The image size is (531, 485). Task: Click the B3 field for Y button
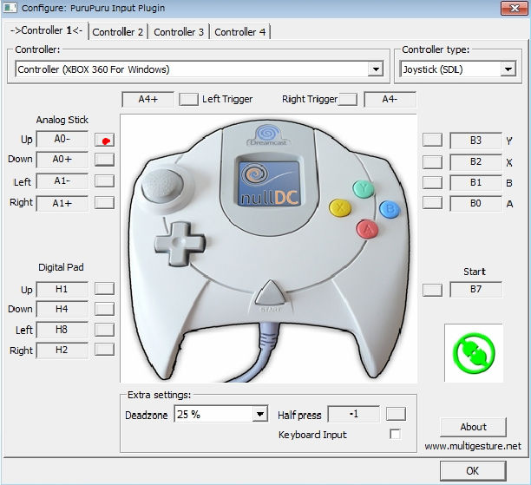click(475, 141)
